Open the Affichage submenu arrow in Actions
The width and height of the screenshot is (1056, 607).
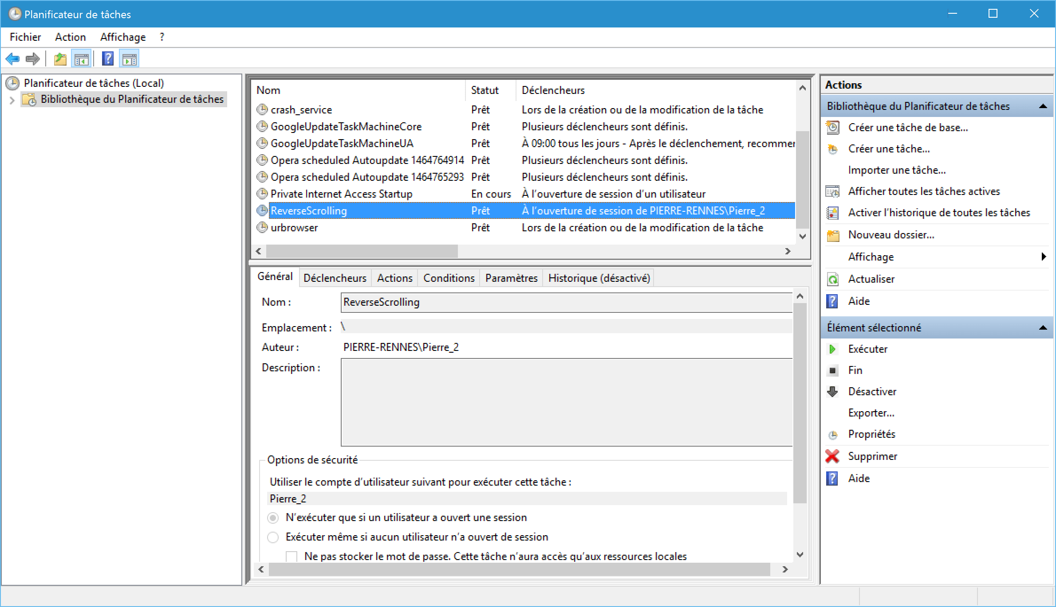(x=1044, y=257)
